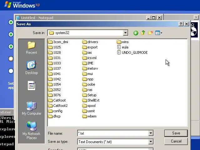Open the Views menu button
The height and width of the screenshot is (150, 200).
[x=158, y=33]
